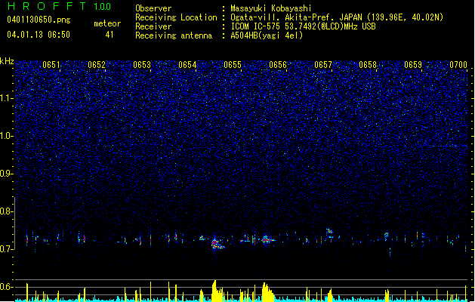Image resolution: width=475 pixels, height=302 pixels.
Task: Click the 'Receiver' field label
Action: 153,26
